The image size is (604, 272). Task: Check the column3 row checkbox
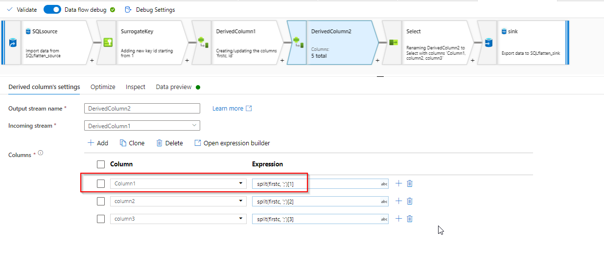(x=101, y=219)
